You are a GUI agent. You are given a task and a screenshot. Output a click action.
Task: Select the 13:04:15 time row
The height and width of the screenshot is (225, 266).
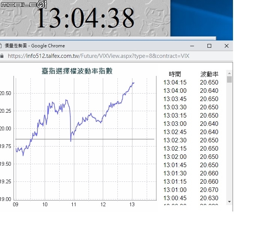click(x=191, y=83)
